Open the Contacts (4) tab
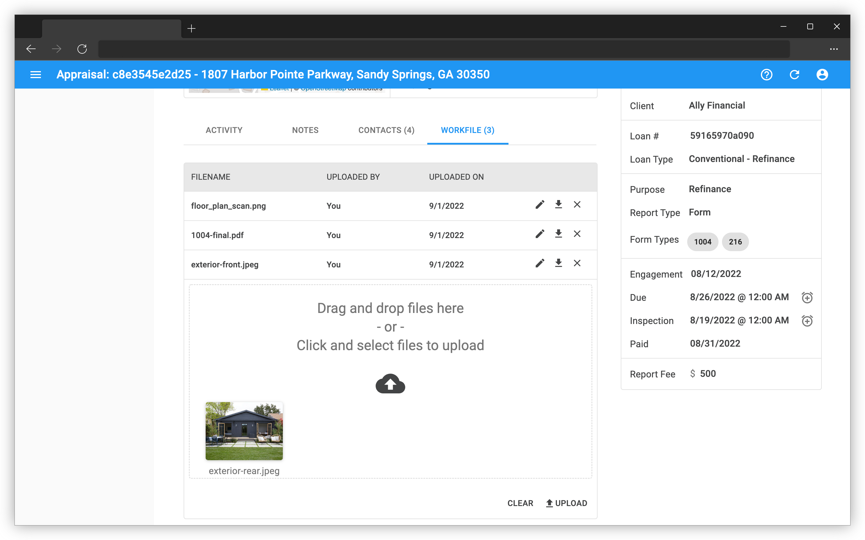The height and width of the screenshot is (540, 865). [386, 130]
